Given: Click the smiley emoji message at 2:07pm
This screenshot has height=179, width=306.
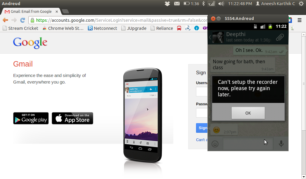Looking at the screenshot, I should 223,130.
